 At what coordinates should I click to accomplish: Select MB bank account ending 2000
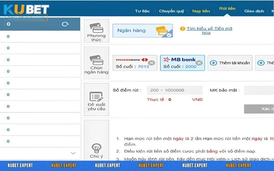pyautogui.click(x=180, y=63)
